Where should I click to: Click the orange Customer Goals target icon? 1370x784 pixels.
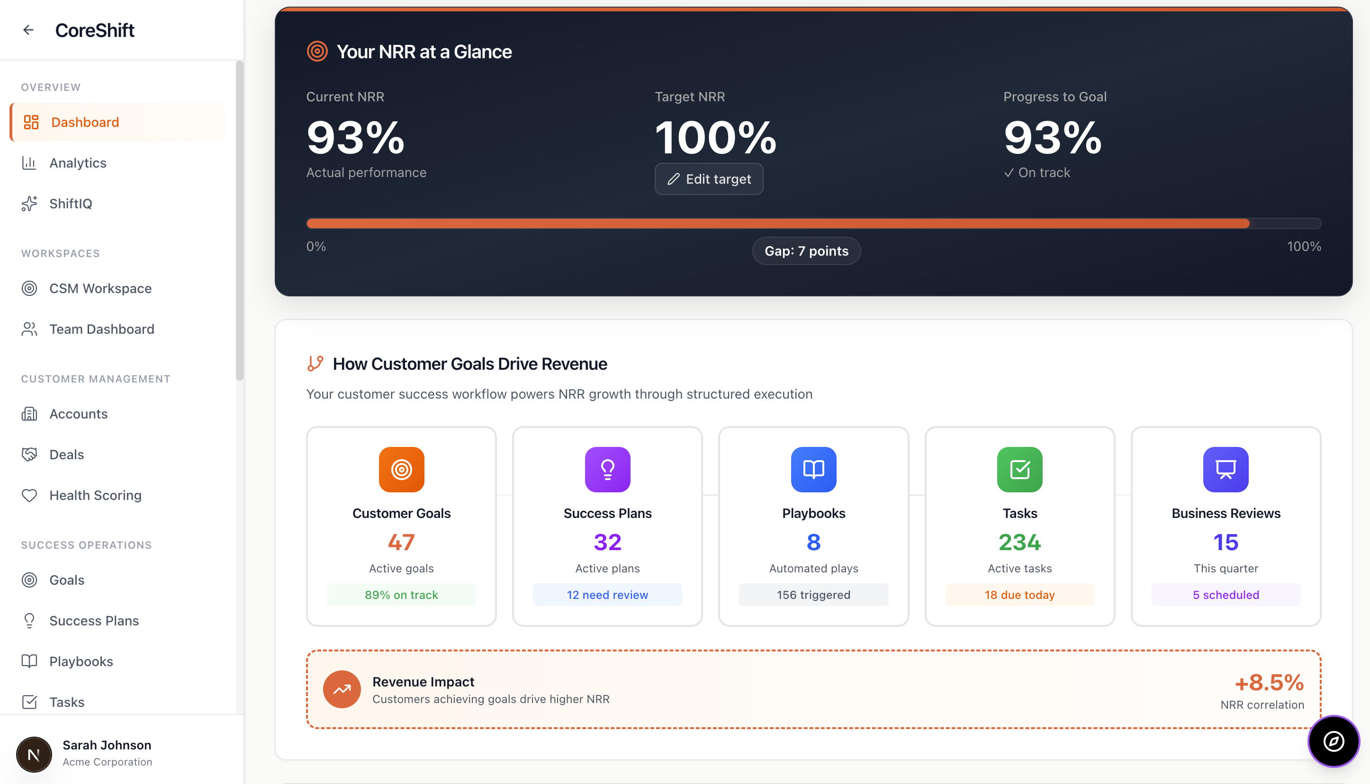point(401,469)
